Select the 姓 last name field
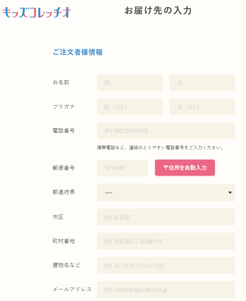This screenshot has height=301, width=246. click(130, 82)
